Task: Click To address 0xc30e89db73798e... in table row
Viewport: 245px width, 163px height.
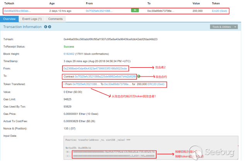Action: point(161,11)
